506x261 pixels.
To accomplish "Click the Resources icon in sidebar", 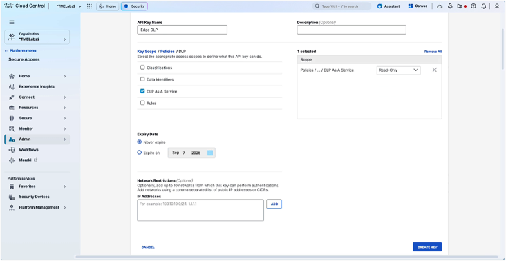I will 12,108.
